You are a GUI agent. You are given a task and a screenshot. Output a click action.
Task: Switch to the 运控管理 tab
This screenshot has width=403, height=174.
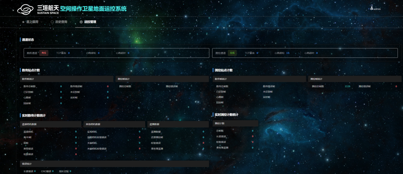click(x=90, y=22)
